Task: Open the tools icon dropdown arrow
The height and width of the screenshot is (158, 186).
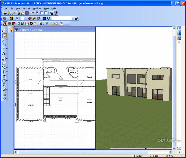Action: (50, 24)
